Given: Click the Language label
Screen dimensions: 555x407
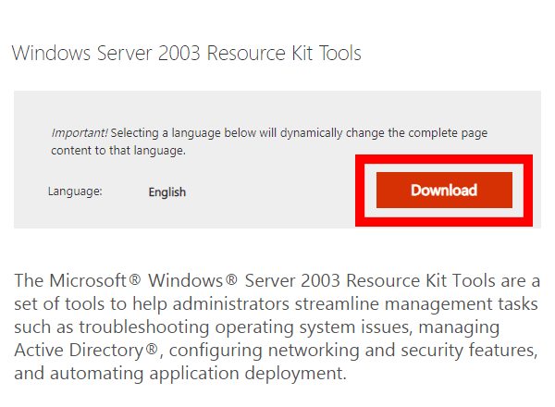Looking at the screenshot, I should click(75, 191).
